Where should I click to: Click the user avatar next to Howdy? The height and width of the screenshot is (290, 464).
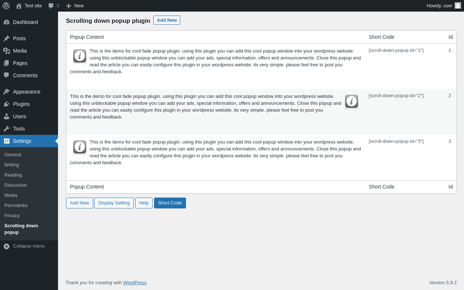(458, 5)
